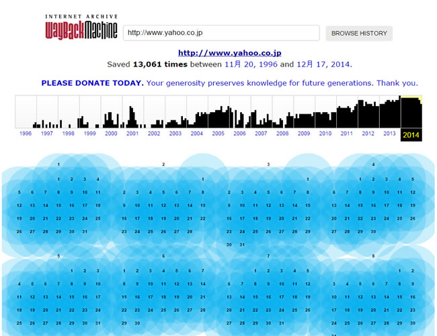Image resolution: width=437 pixels, height=336 pixels.
Task: Open last capture date 12月 17, 2014
Action: point(323,65)
